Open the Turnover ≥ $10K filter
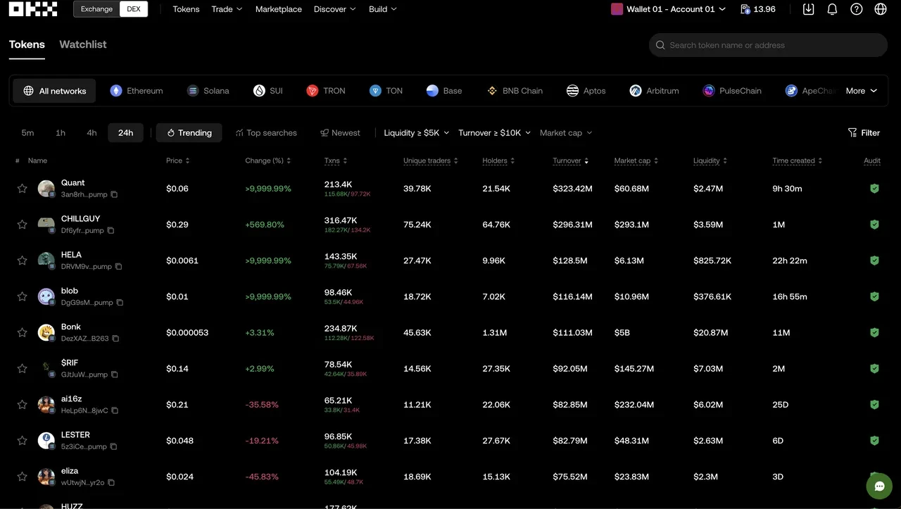901x509 pixels. point(494,132)
